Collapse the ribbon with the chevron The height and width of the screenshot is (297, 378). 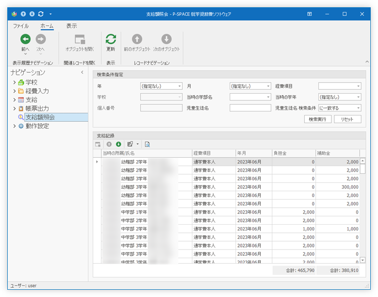(367, 62)
